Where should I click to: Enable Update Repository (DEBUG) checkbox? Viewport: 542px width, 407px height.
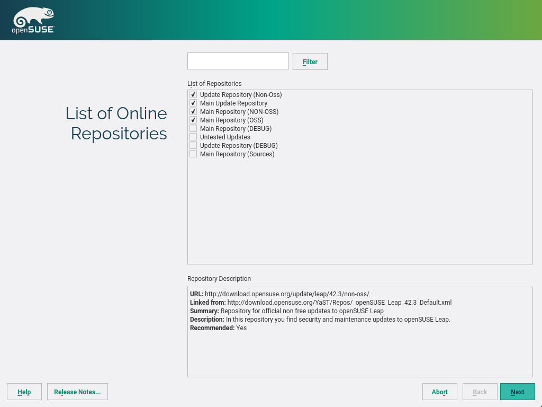click(x=193, y=146)
